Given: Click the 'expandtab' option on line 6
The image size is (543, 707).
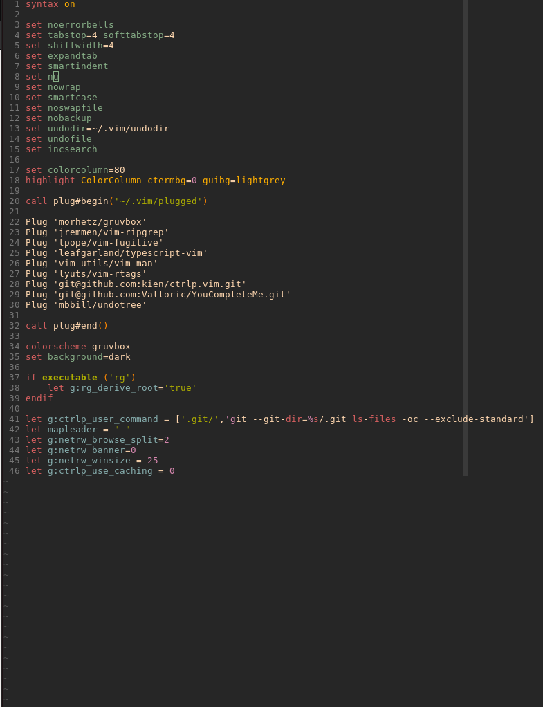Looking at the screenshot, I should pyautogui.click(x=73, y=56).
